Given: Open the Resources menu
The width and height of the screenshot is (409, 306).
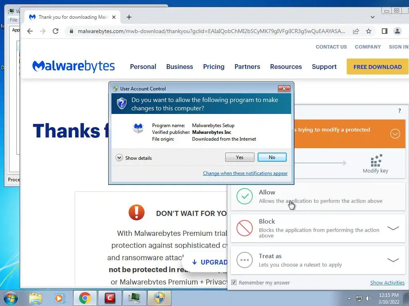Looking at the screenshot, I should point(286,67).
